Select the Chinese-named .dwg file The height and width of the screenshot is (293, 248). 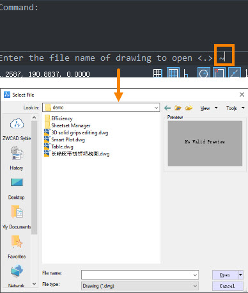(x=77, y=154)
